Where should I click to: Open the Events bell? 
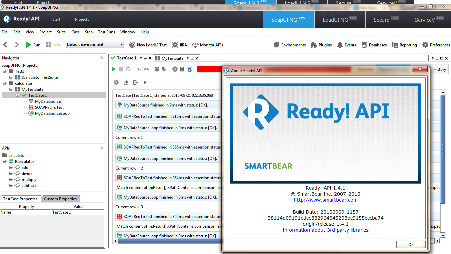point(347,45)
